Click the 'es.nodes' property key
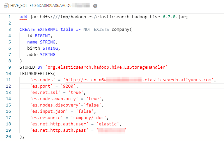Image resolution: width=224 pixels, height=141 pixels. [x=42, y=80]
